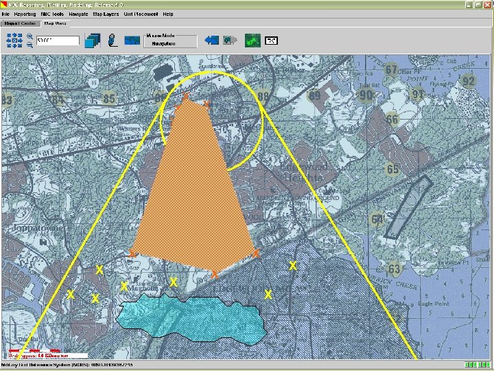Viewport: 494px width, 371px height.
Task: Select the cyan contamination area polygon
Action: tap(191, 319)
